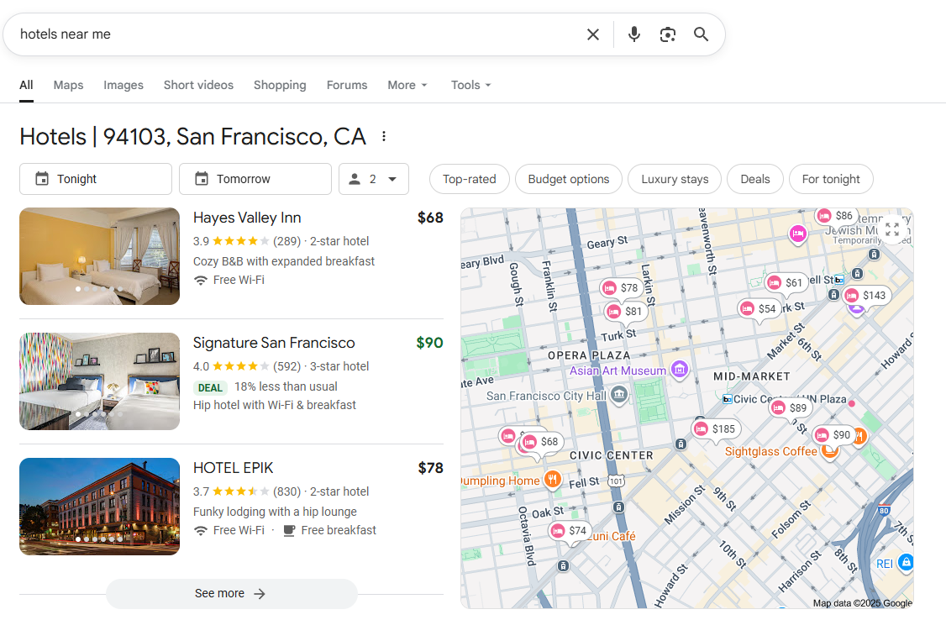Select the $185 hotel pin on map
This screenshot has width=946, height=620.
pyautogui.click(x=714, y=429)
